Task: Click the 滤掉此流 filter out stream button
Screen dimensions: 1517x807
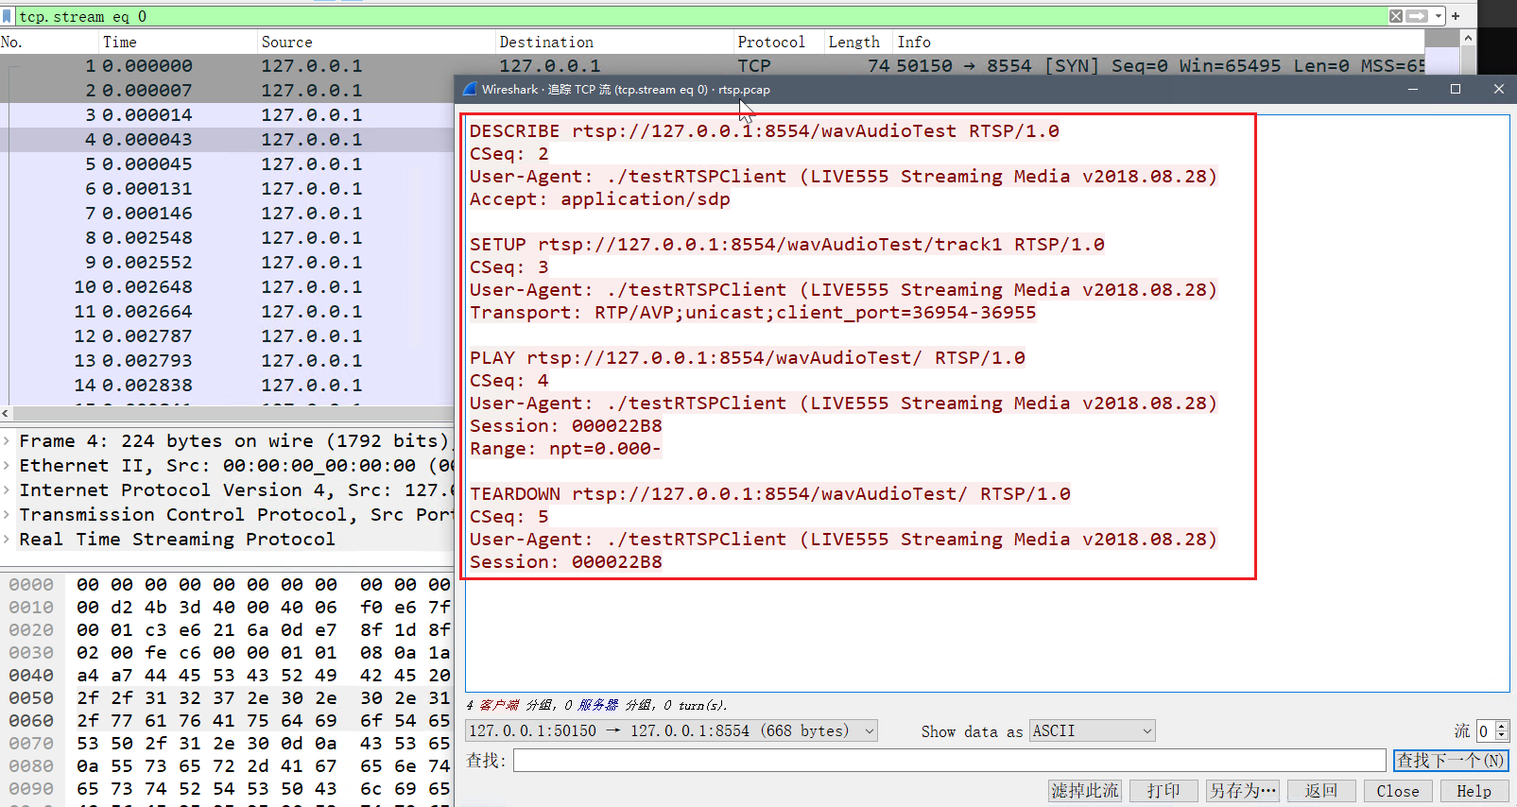Action: tap(1085, 790)
